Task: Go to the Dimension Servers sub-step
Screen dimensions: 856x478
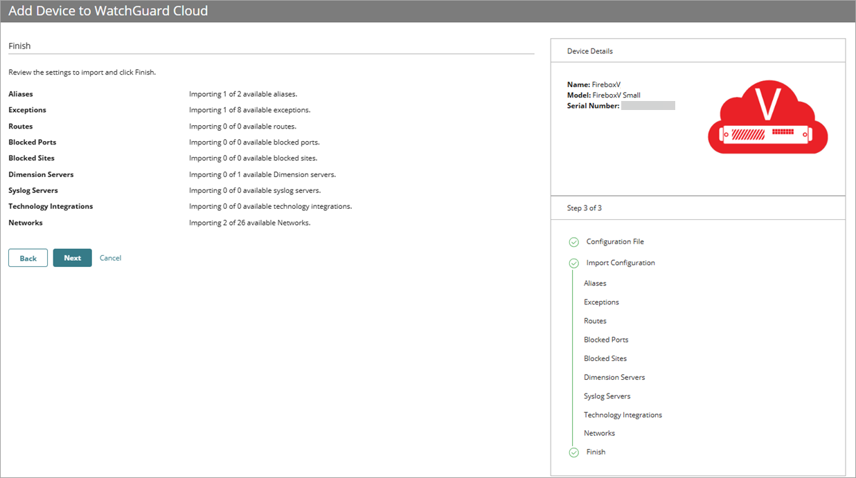Action: (x=614, y=378)
